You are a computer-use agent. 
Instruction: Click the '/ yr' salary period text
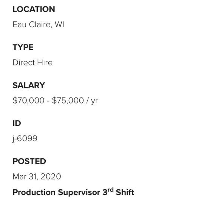tap(92, 101)
